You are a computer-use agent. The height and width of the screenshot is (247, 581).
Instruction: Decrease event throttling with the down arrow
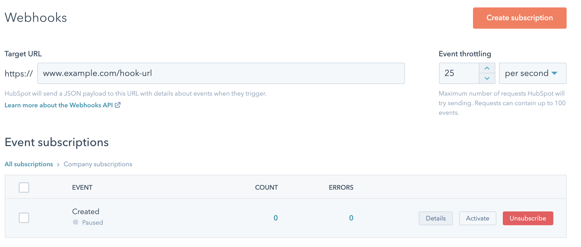pos(487,78)
